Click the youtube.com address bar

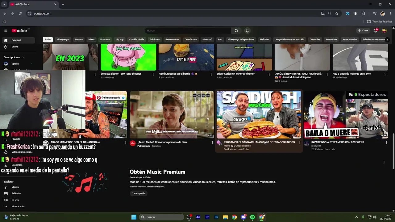(173, 14)
